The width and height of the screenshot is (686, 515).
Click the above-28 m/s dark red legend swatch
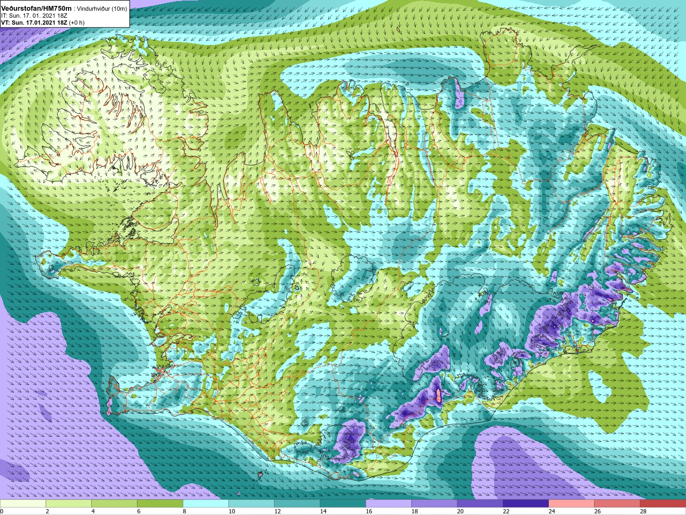click(663, 504)
